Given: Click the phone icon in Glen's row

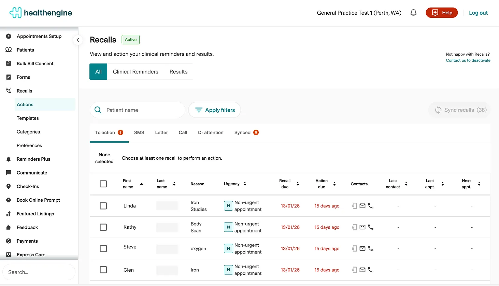Looking at the screenshot, I should coord(371,270).
